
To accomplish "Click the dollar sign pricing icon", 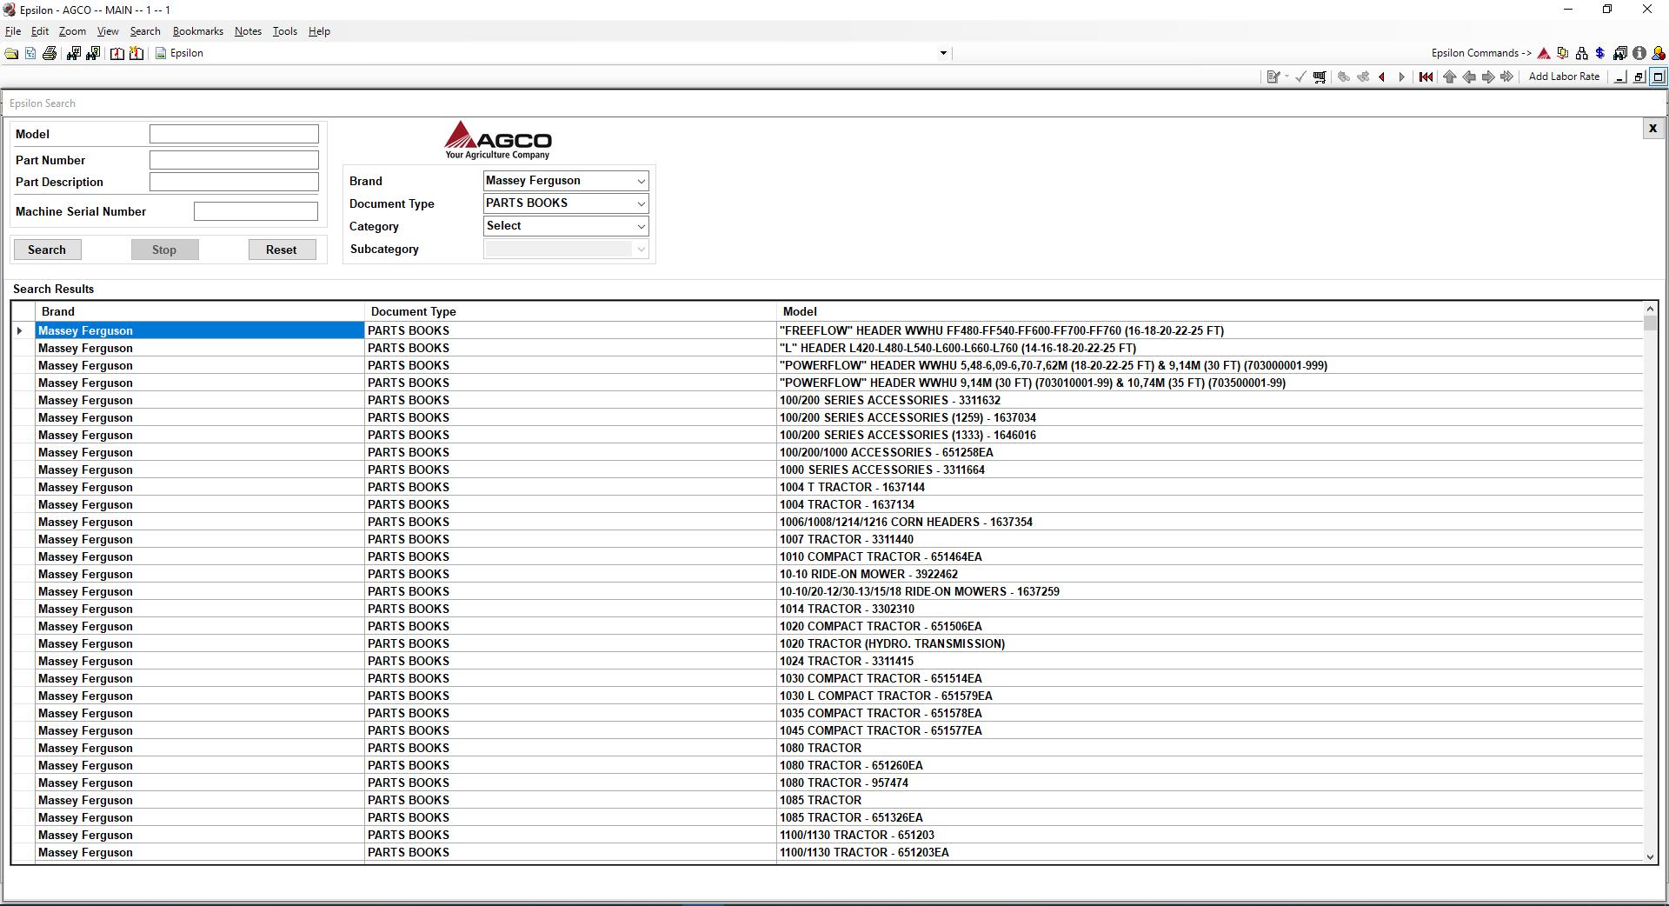I will 1600,53.
